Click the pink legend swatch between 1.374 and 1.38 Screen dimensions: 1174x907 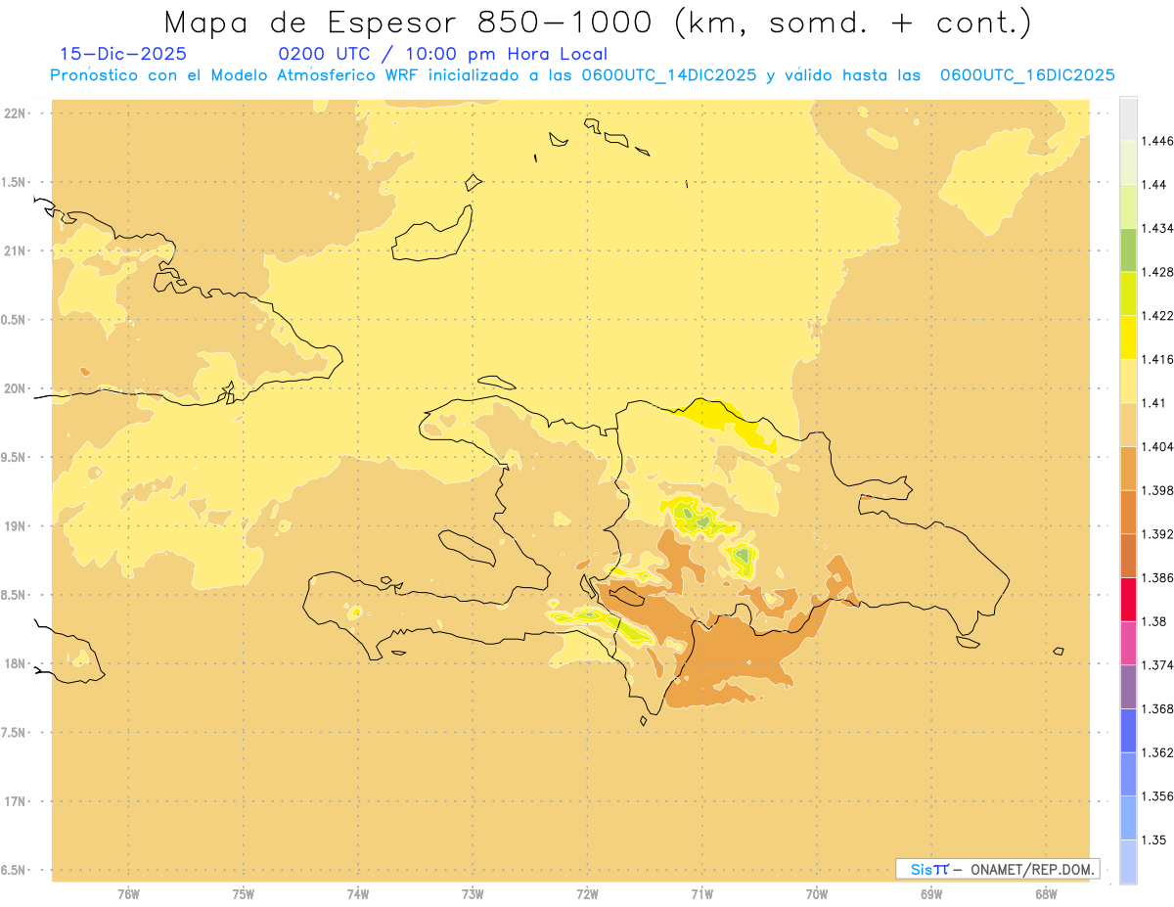tap(1128, 643)
